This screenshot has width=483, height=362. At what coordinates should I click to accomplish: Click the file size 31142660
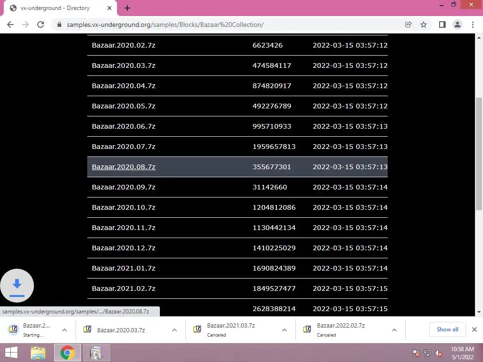pyautogui.click(x=269, y=187)
